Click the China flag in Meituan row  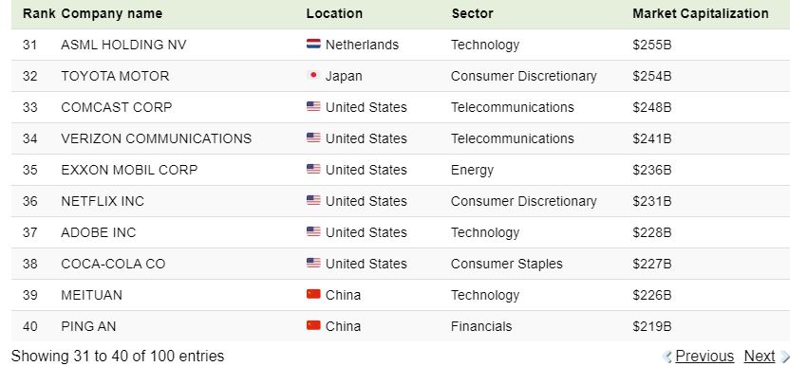pyautogui.click(x=313, y=295)
